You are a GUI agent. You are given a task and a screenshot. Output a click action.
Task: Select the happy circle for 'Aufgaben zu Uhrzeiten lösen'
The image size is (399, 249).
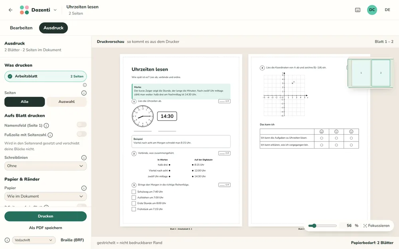(322, 138)
